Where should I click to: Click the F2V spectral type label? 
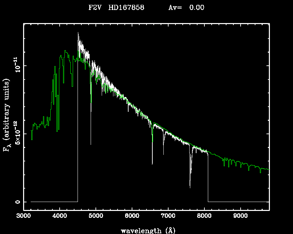[95, 8]
